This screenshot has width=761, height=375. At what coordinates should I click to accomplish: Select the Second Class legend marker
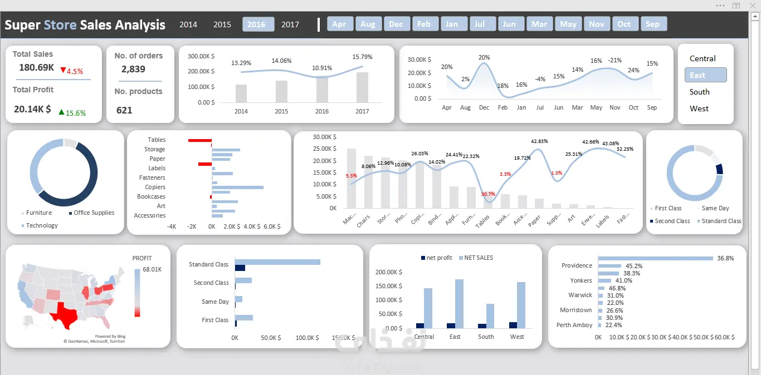[651, 221]
